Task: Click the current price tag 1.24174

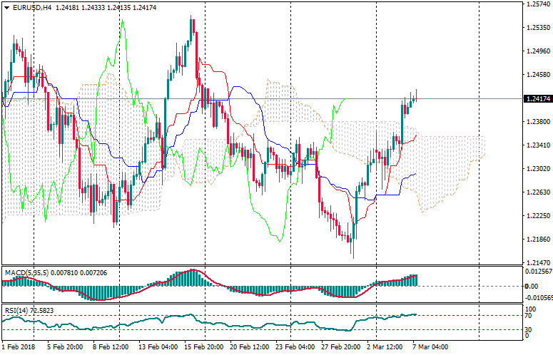Action: (x=538, y=99)
